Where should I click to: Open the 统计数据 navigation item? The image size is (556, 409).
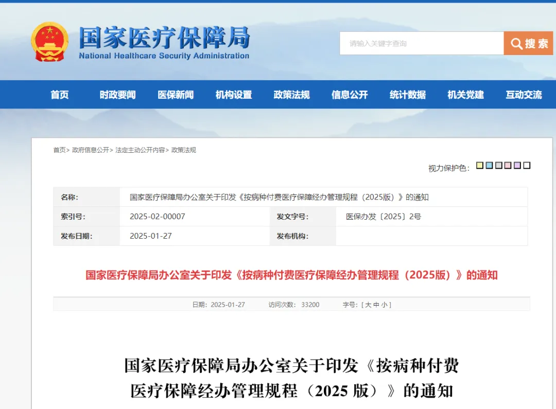[x=407, y=95]
